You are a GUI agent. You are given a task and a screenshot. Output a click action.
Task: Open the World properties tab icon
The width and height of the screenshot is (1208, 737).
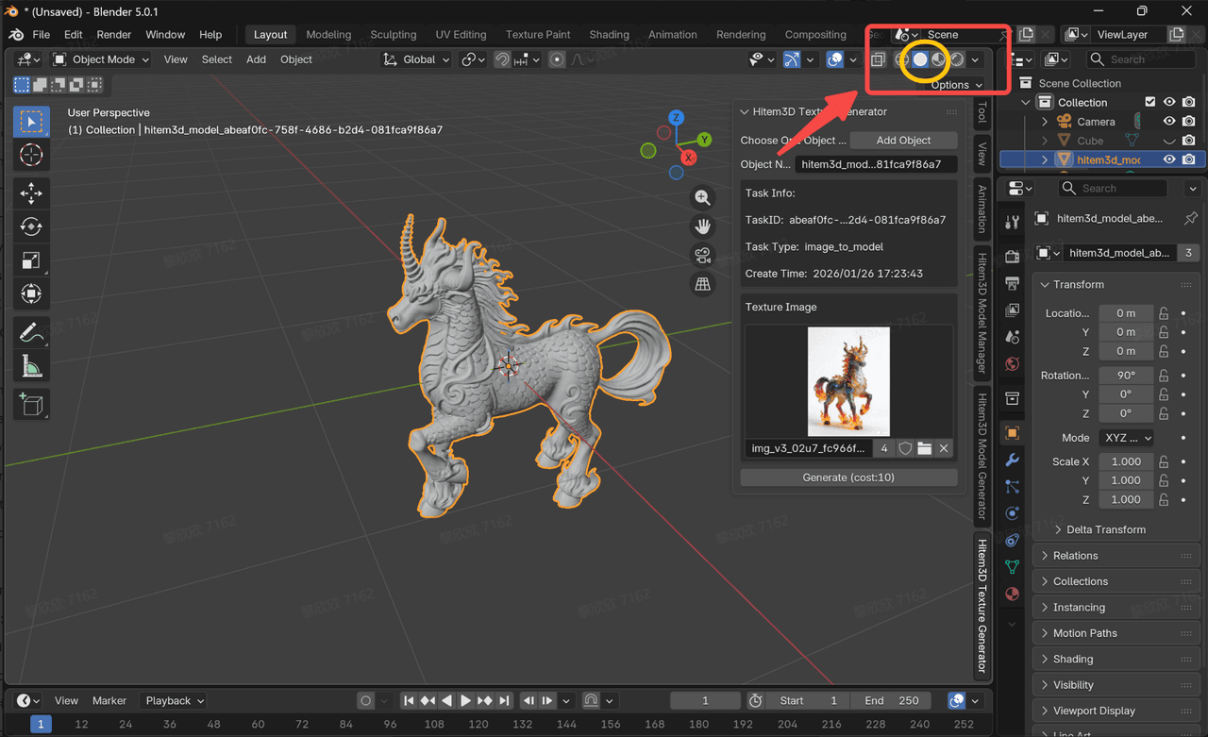(x=1013, y=364)
